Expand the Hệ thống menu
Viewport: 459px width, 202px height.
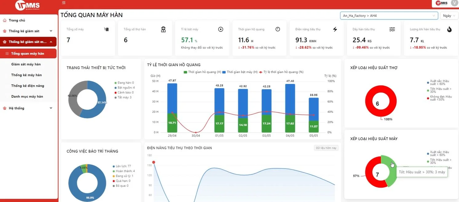[x=28, y=108]
